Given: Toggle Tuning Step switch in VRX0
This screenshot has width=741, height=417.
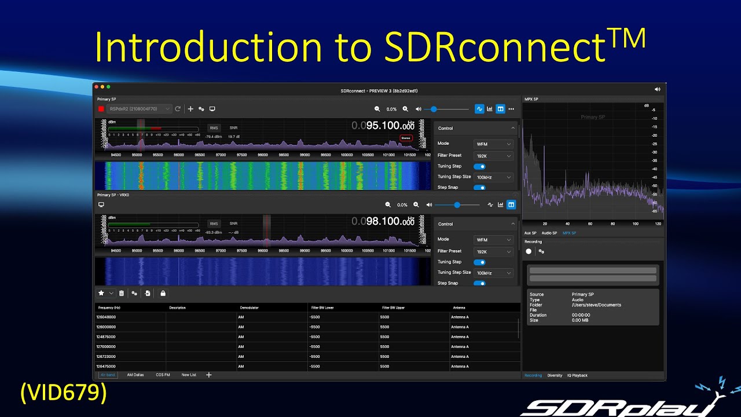Looking at the screenshot, I should 479,262.
